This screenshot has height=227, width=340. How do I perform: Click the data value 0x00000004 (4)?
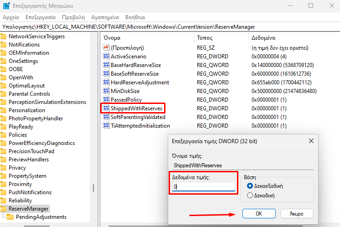point(269,57)
